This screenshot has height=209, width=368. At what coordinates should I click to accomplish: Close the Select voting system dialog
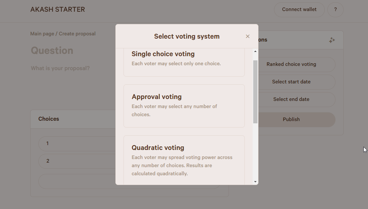pos(248,36)
